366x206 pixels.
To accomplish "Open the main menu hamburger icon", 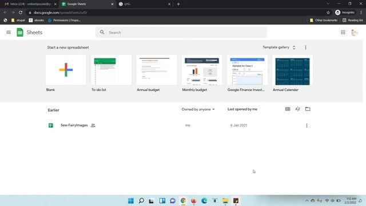I will (x=9, y=32).
